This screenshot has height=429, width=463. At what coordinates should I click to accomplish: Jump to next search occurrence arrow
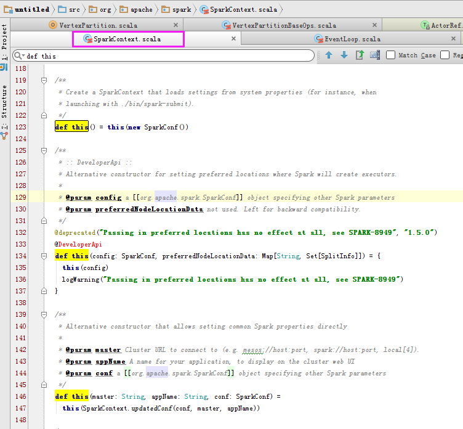coord(344,55)
